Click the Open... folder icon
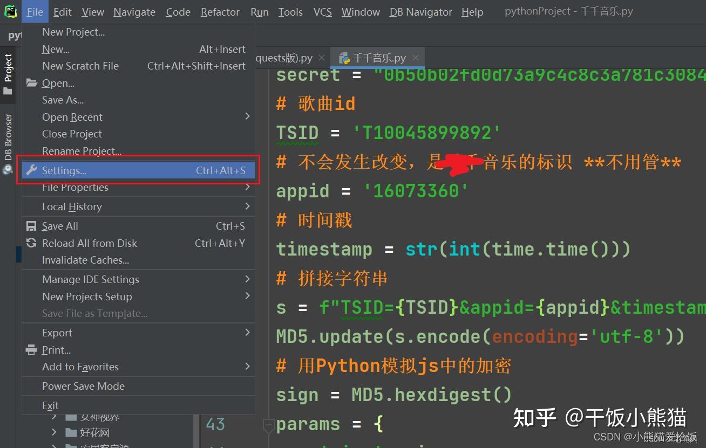The height and width of the screenshot is (448, 706). (32, 83)
